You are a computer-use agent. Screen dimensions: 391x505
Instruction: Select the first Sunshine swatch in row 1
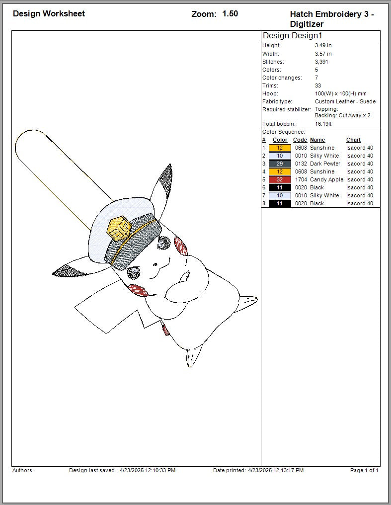(x=280, y=148)
